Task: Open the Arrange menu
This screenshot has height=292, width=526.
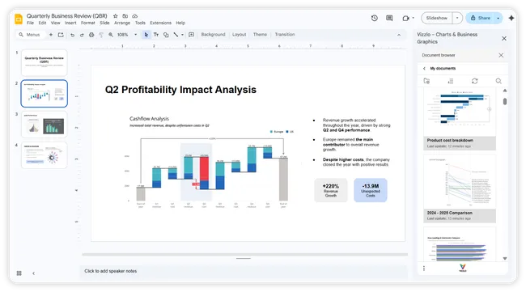Action: coord(122,23)
